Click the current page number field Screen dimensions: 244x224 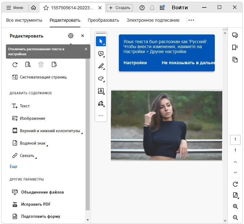pos(235,140)
